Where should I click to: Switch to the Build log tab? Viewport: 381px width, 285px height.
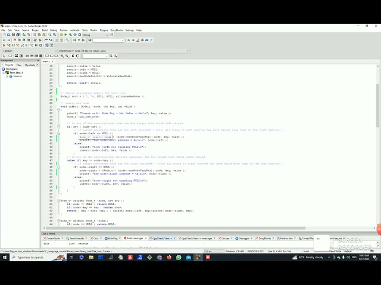pos(113,239)
